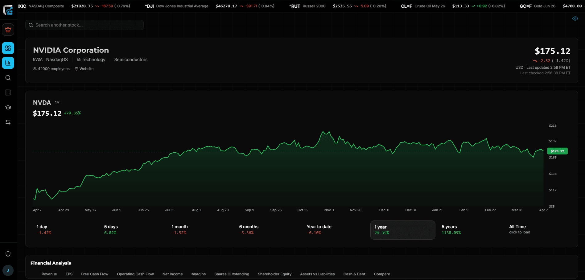Viewport: 585px width, 280px height.
Task: Click the search magnifier icon in sidebar
Action: pos(8,78)
